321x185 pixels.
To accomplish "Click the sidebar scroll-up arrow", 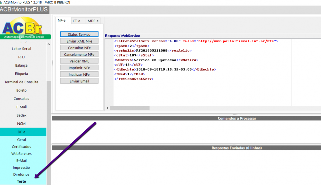I will pyautogui.click(x=49, y=44).
